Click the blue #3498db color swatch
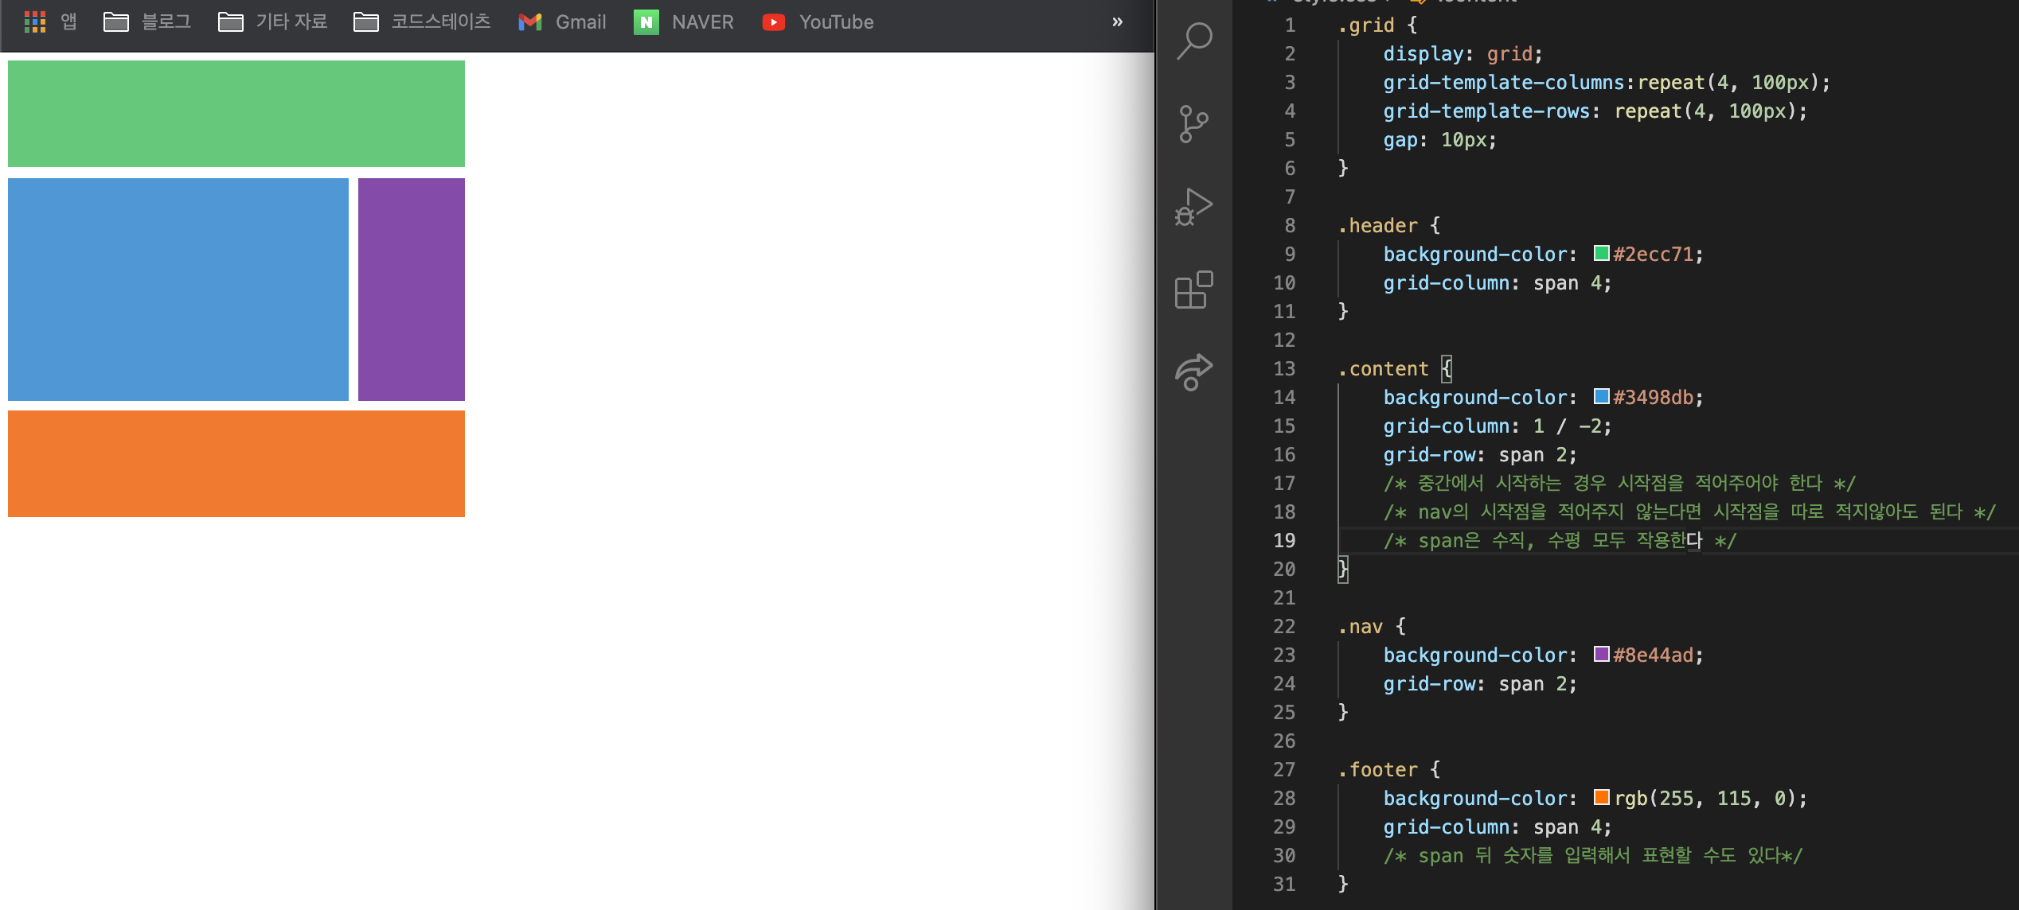2019x910 pixels. pos(1601,397)
